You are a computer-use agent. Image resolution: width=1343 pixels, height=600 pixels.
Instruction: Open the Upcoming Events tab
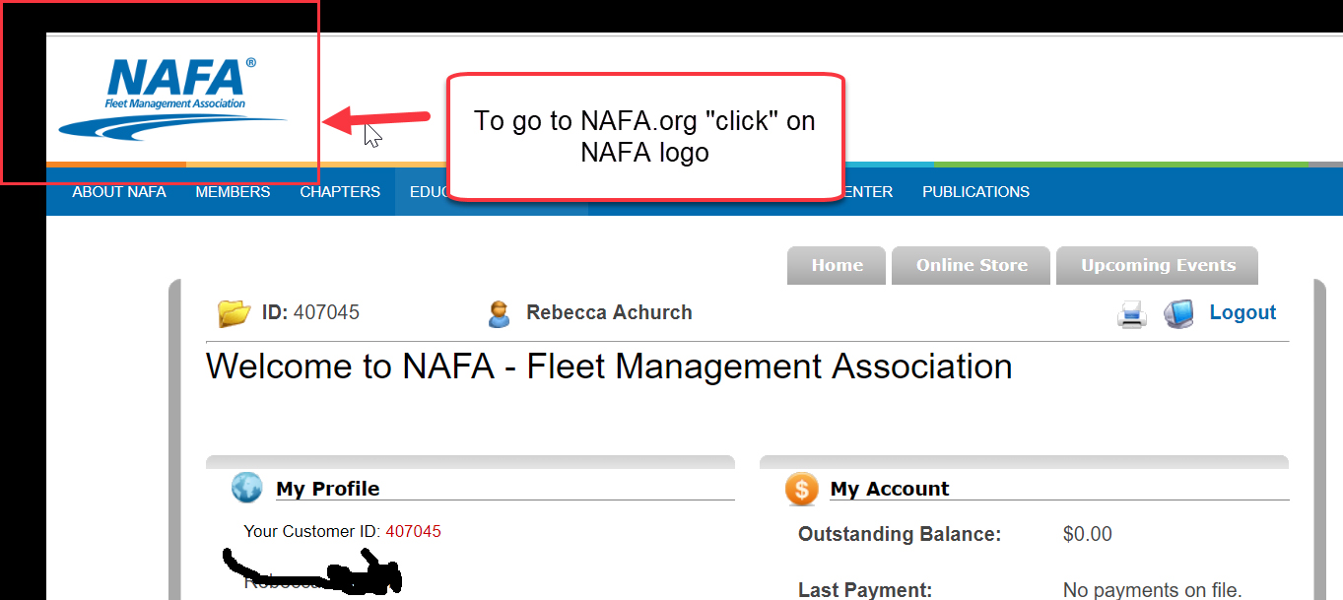[1158, 265]
